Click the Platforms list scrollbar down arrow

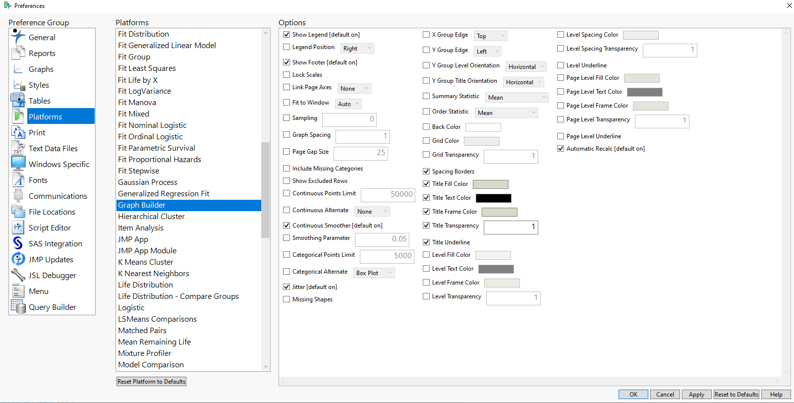[266, 367]
